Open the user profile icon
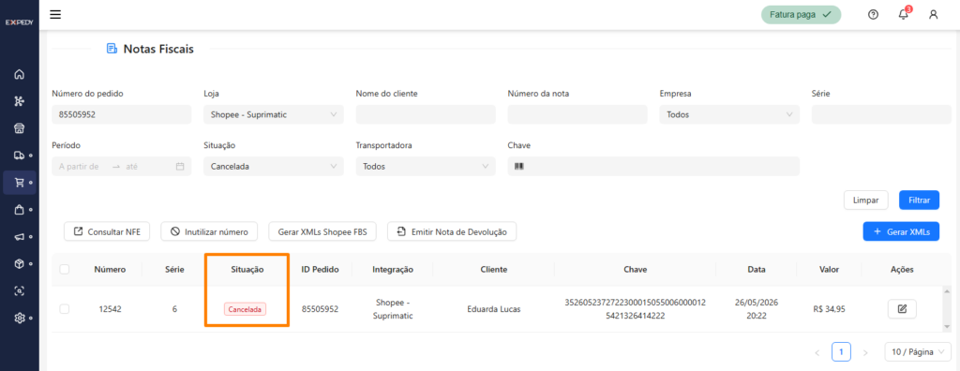 pos(933,15)
